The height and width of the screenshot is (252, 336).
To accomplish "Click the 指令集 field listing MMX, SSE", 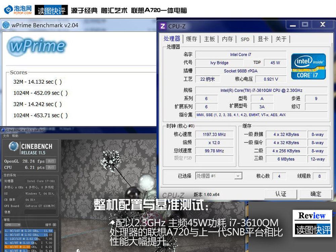I will [261, 115].
